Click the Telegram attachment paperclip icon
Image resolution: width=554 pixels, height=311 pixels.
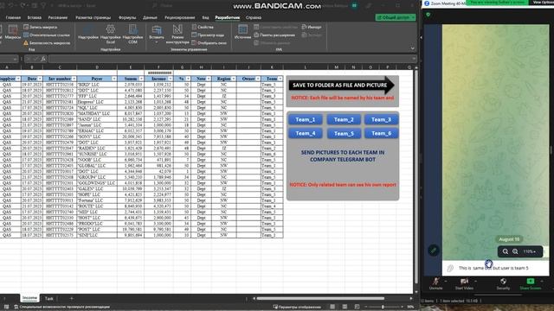point(450,269)
